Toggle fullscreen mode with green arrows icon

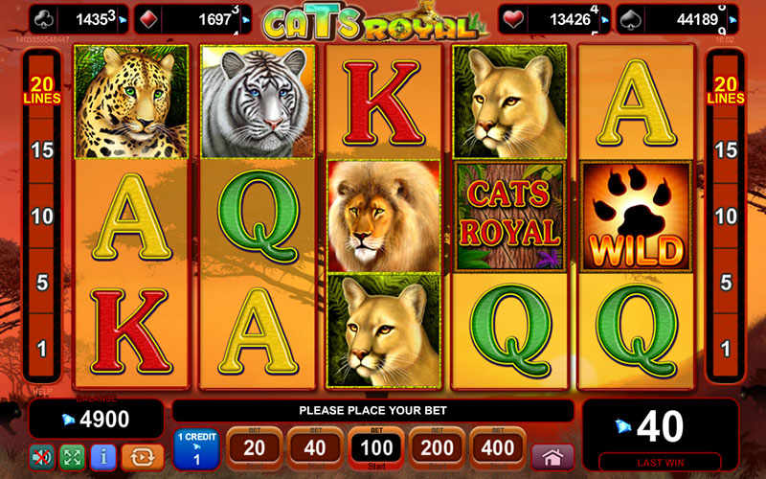pos(72,458)
